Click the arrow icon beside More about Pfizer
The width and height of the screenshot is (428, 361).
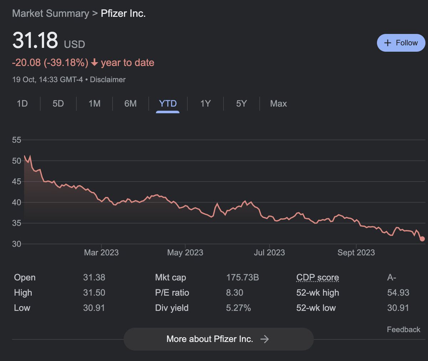264,339
